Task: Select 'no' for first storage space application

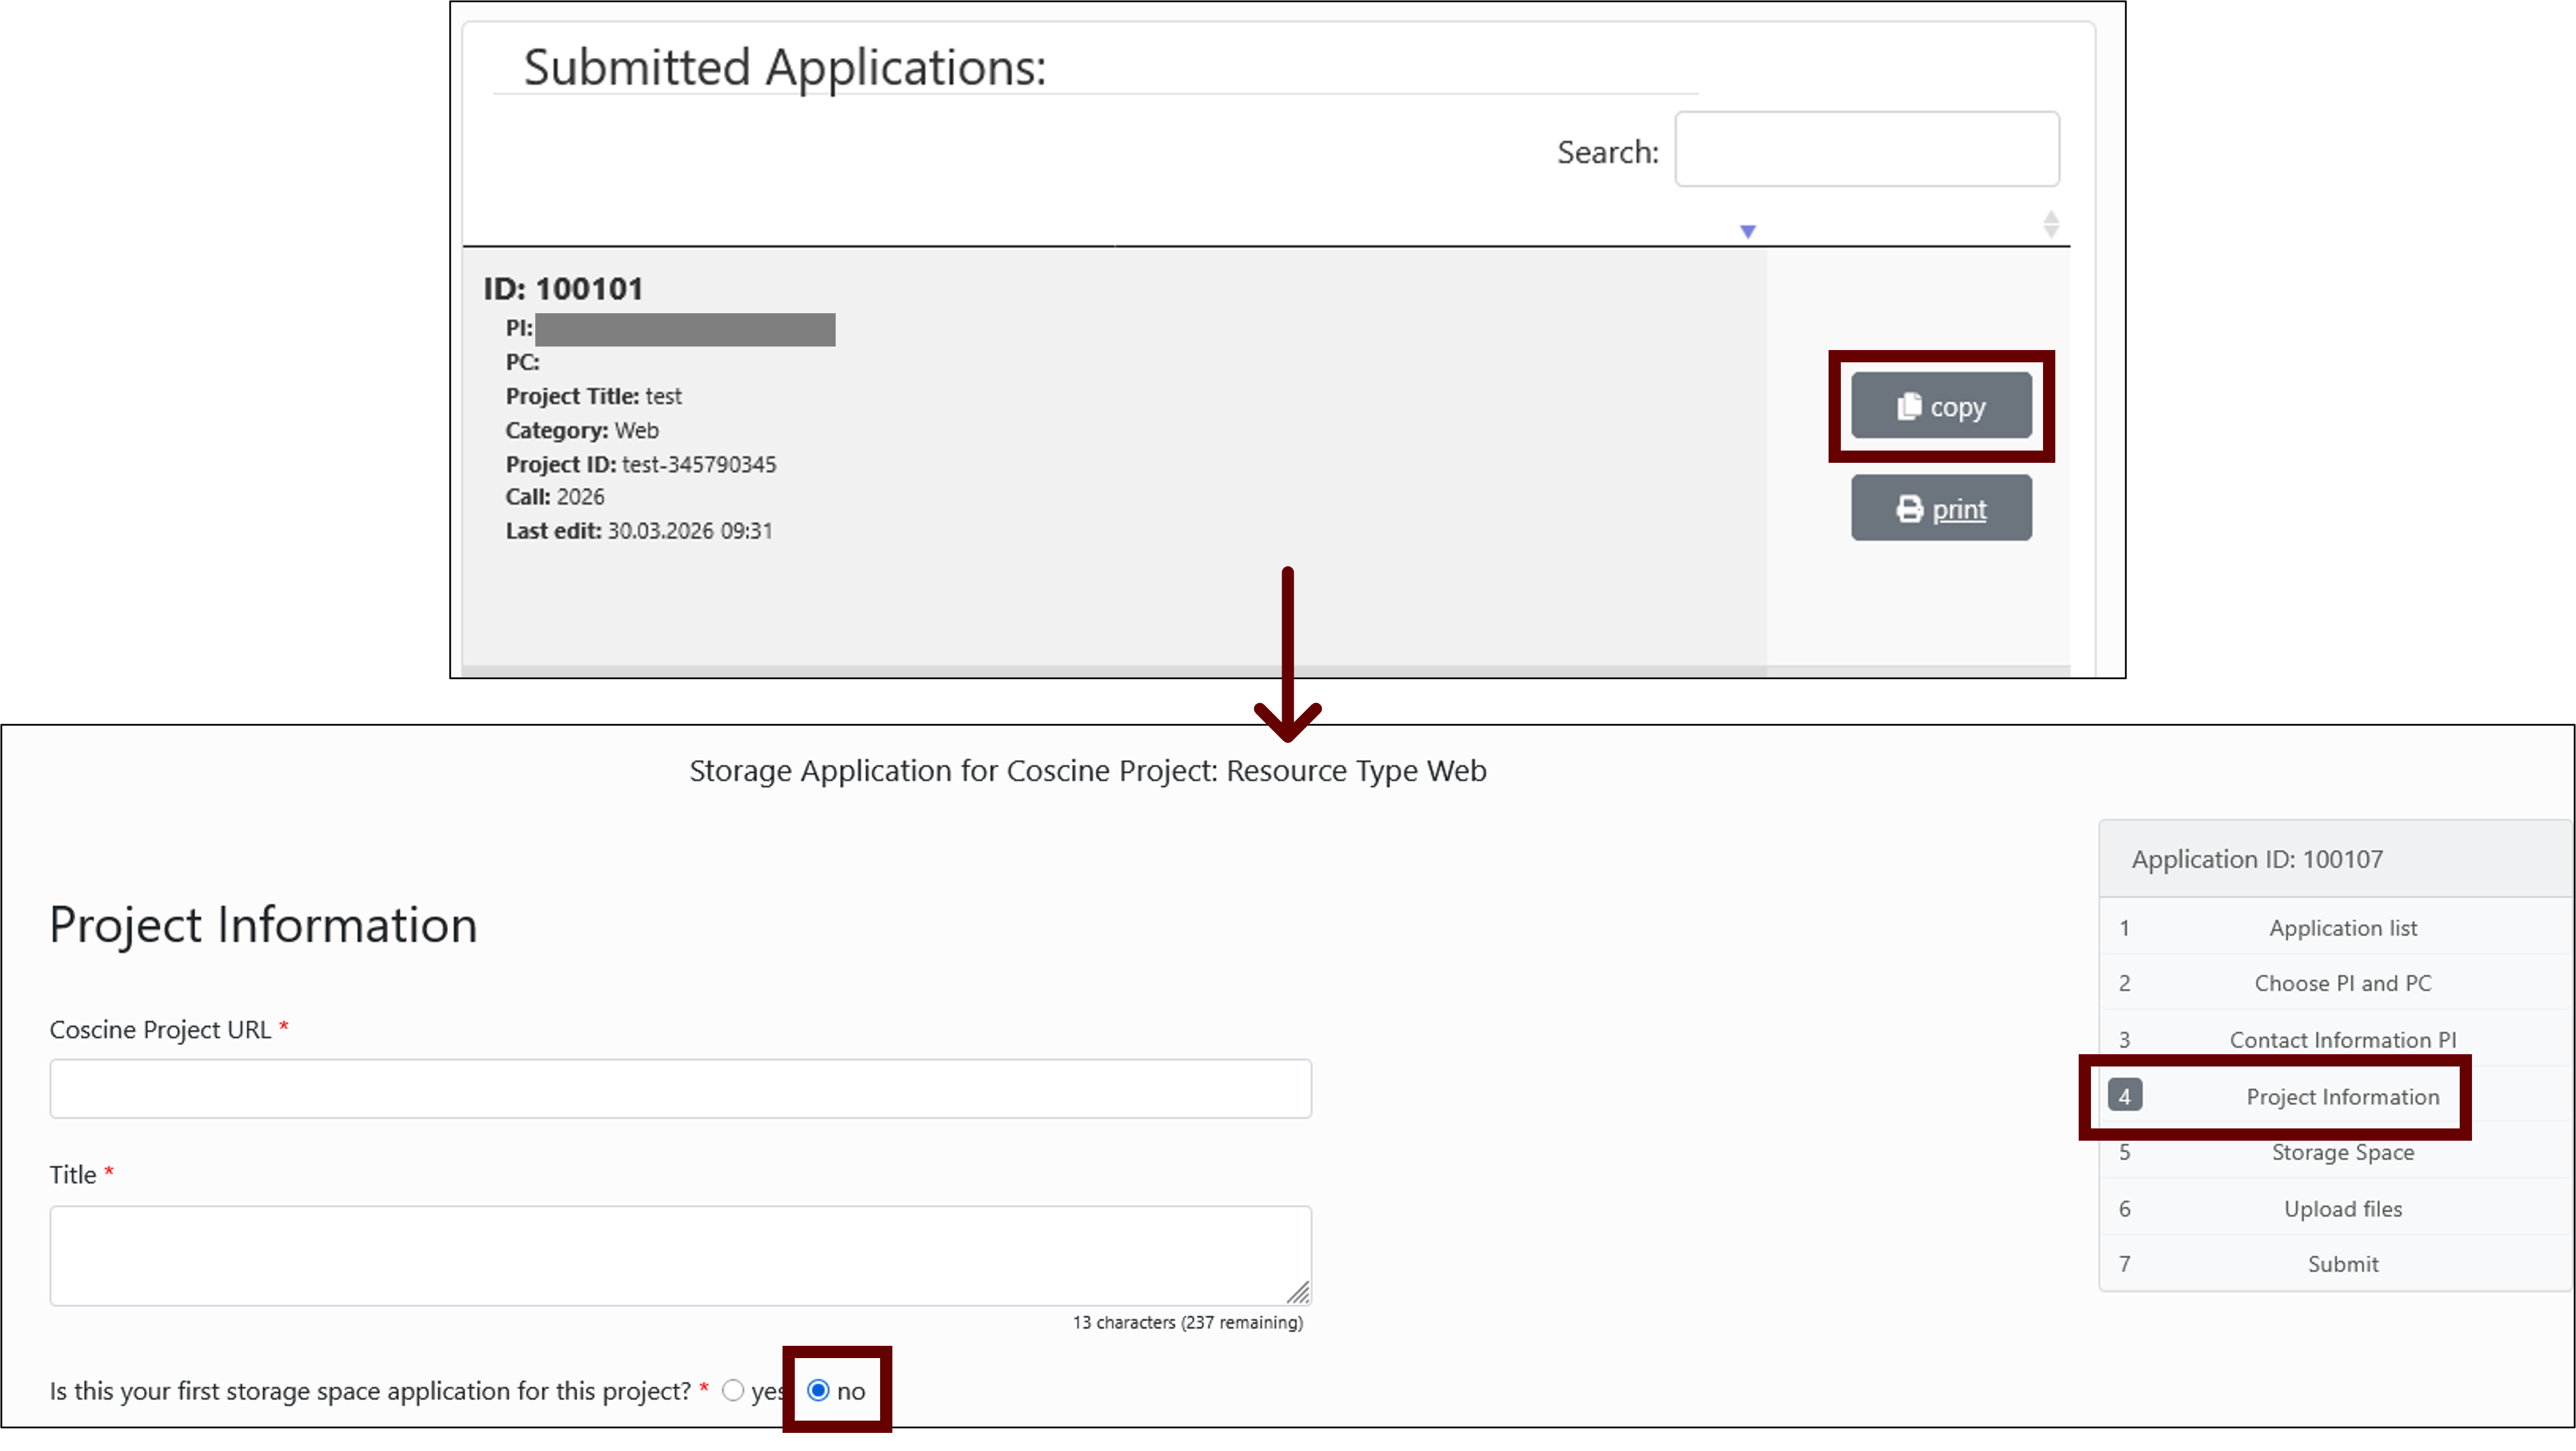Action: [818, 1390]
